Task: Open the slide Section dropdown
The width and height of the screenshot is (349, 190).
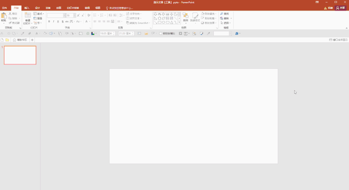Action: point(38,23)
